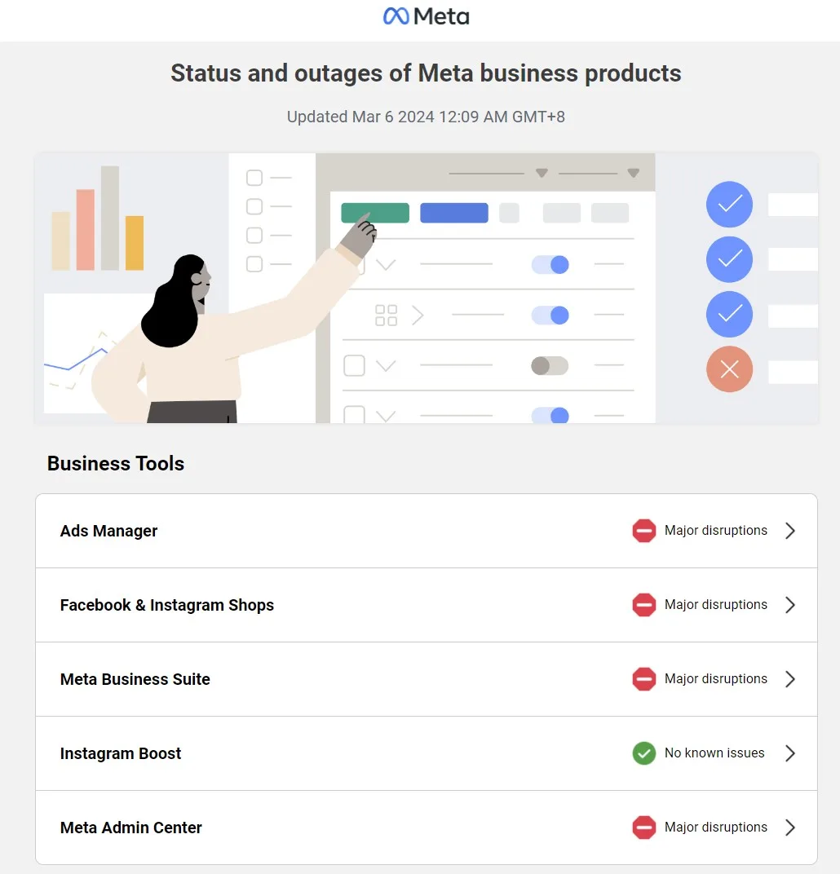This screenshot has height=874, width=840.
Task: Expand the Instagram Boost row chevron
Action: point(789,753)
